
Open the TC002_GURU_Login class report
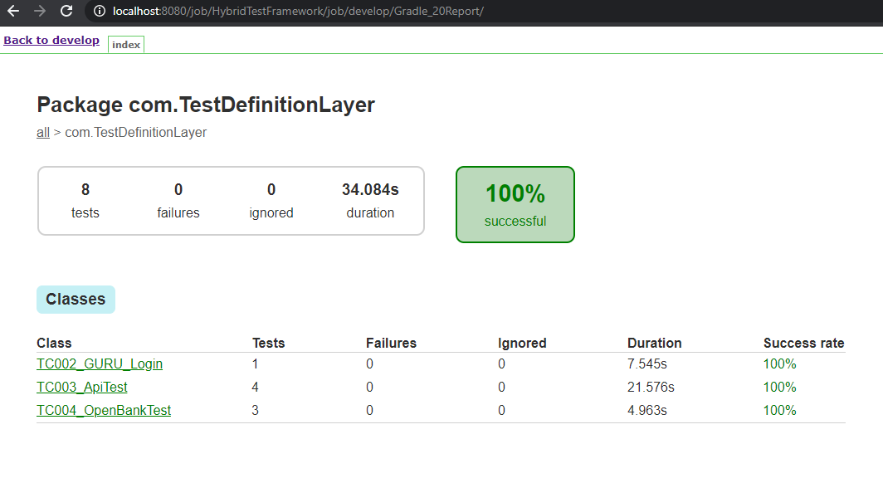(100, 364)
